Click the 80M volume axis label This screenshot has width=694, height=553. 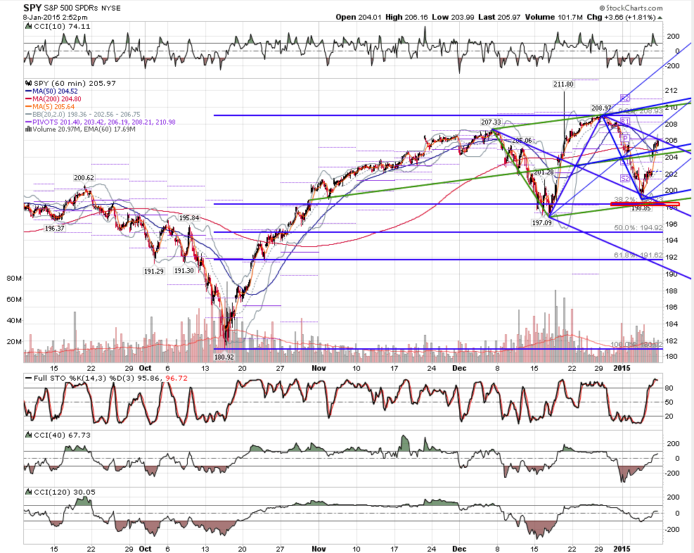[14, 279]
